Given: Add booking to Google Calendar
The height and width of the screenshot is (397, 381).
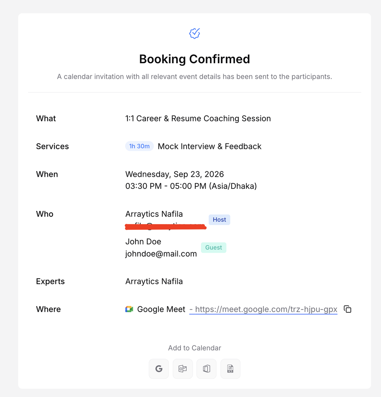Looking at the screenshot, I should coord(159,369).
